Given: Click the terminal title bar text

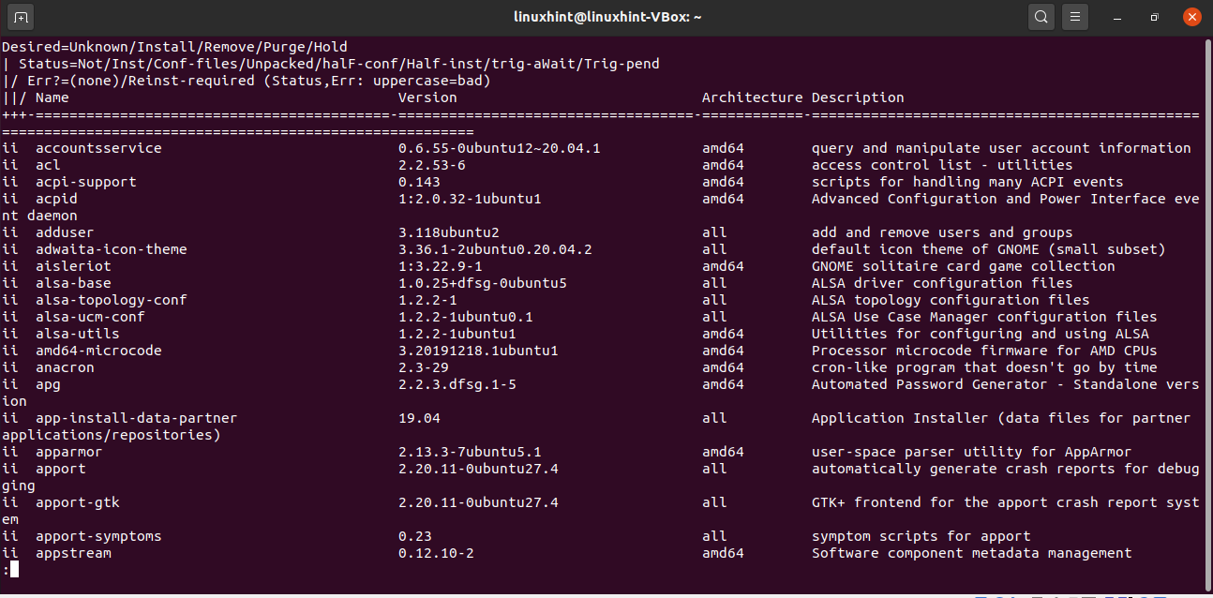Looking at the screenshot, I should (606, 16).
